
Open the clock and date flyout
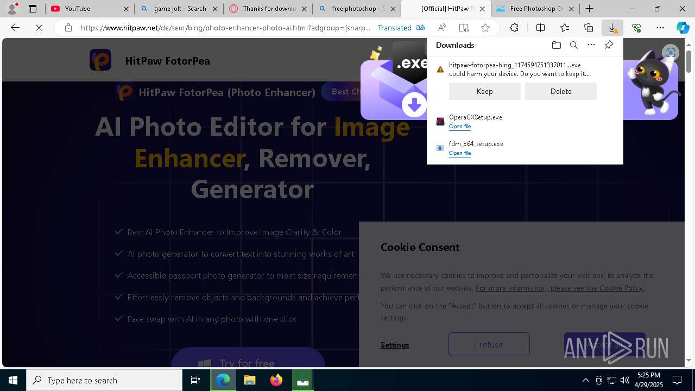[648, 380]
